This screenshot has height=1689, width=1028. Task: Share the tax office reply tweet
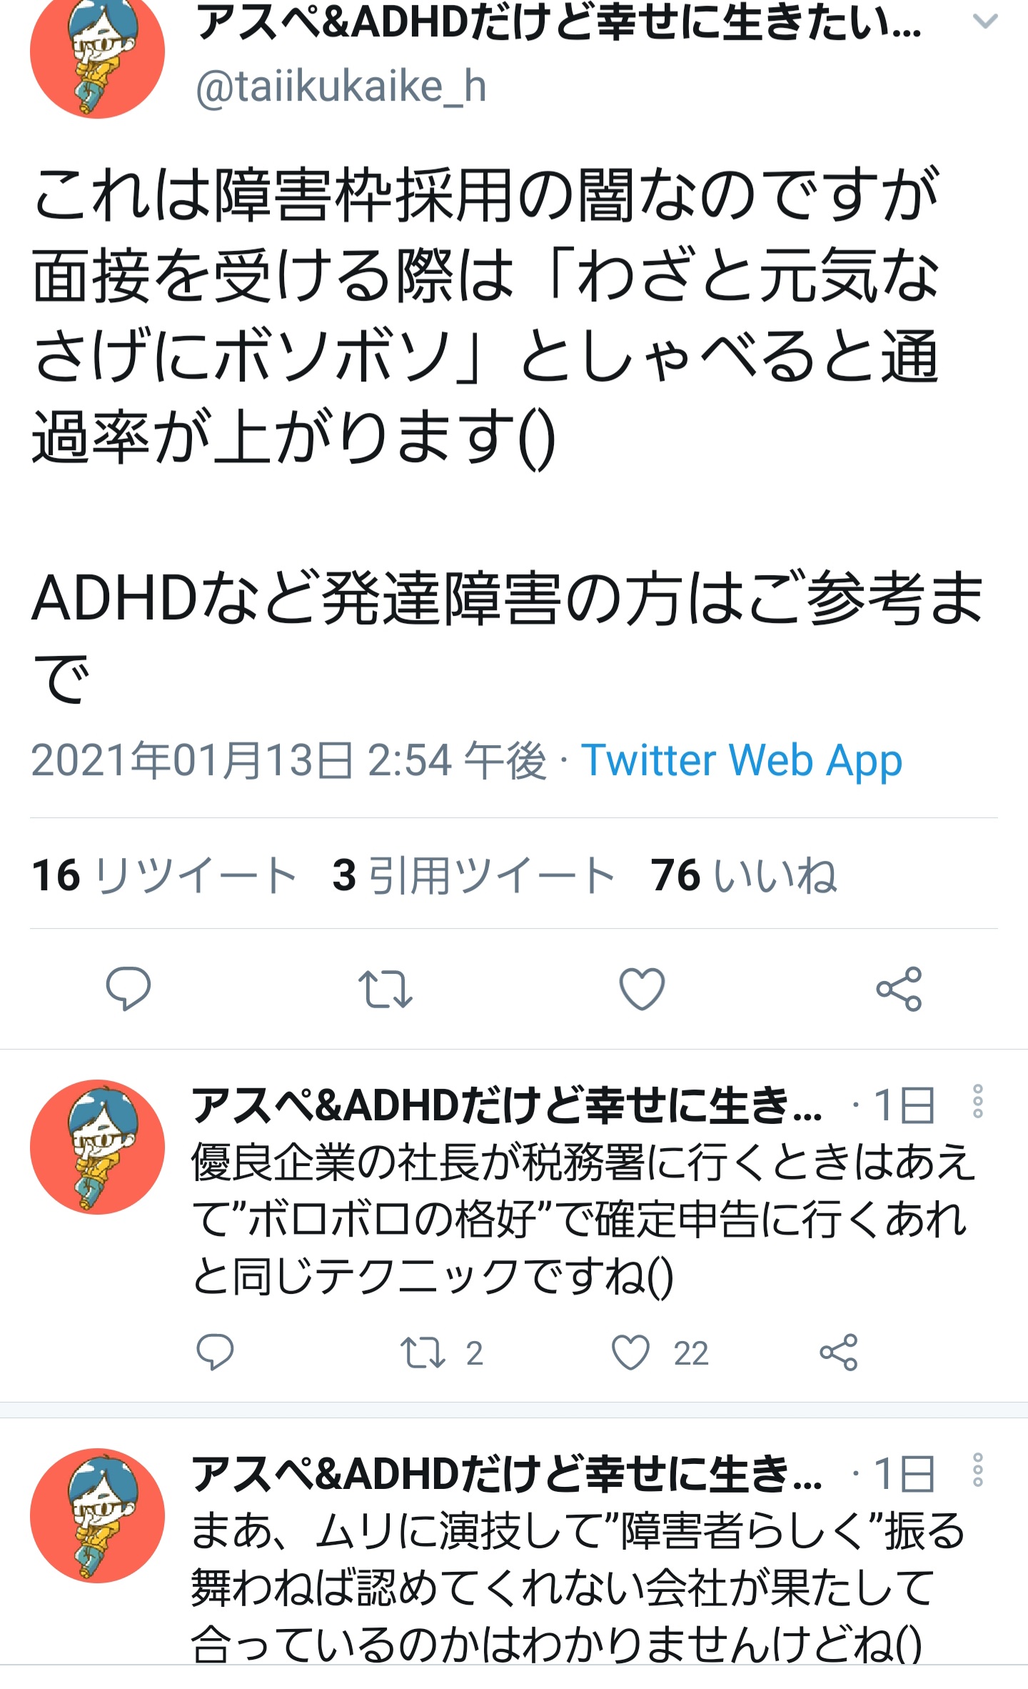click(x=839, y=1352)
